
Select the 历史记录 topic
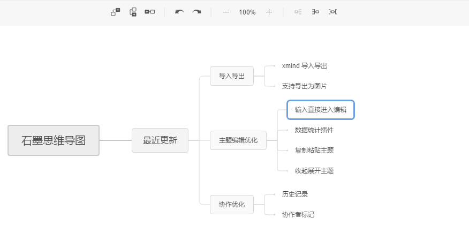click(295, 194)
